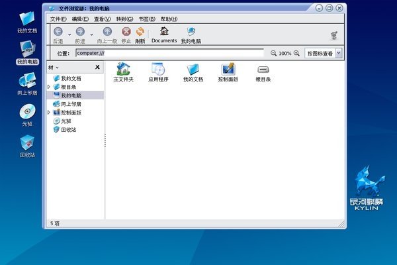Click the window title bar app icon
397x265 pixels.
[52, 9]
